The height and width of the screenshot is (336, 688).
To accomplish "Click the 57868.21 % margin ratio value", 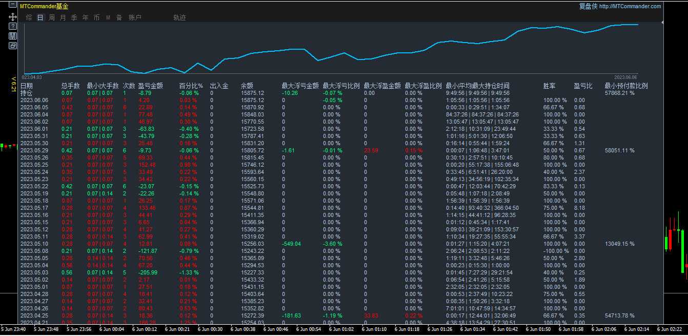I will pos(619,93).
